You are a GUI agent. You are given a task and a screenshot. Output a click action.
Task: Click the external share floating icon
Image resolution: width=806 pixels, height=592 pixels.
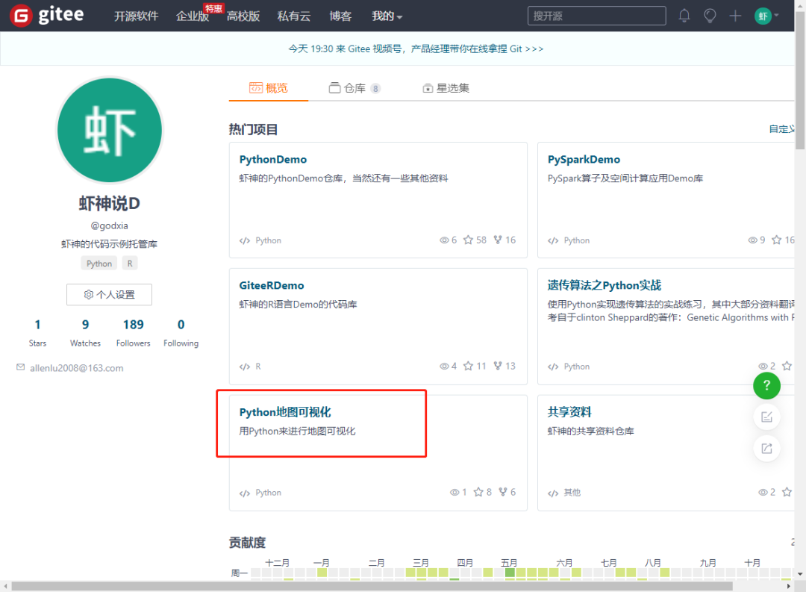tap(766, 449)
